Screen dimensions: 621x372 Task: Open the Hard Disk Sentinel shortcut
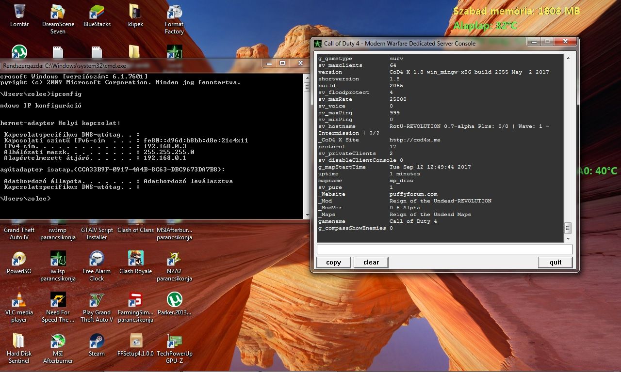click(19, 348)
